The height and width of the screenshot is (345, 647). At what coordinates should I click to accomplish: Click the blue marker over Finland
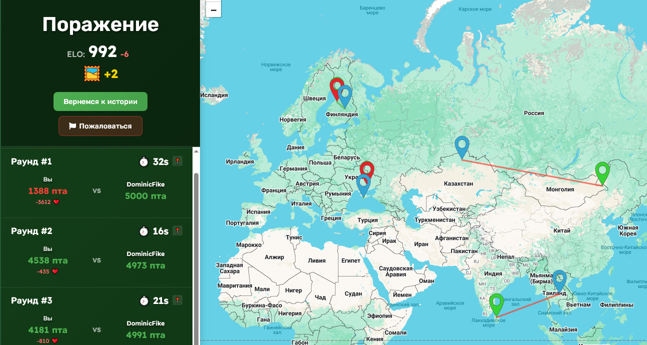pos(344,96)
